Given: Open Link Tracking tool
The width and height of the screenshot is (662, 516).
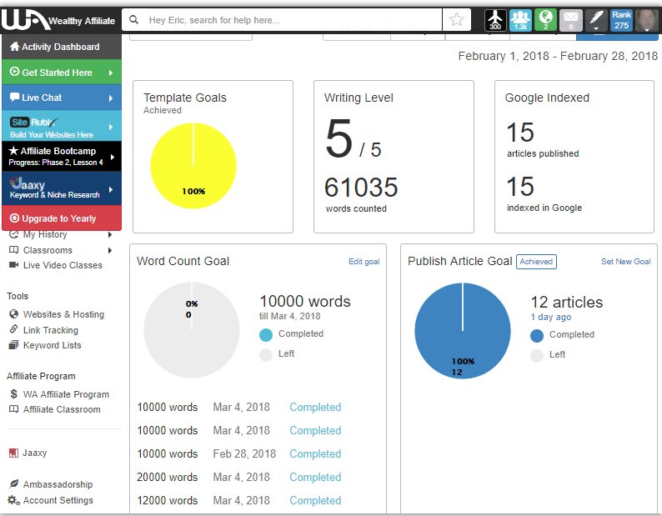Looking at the screenshot, I should click(51, 330).
